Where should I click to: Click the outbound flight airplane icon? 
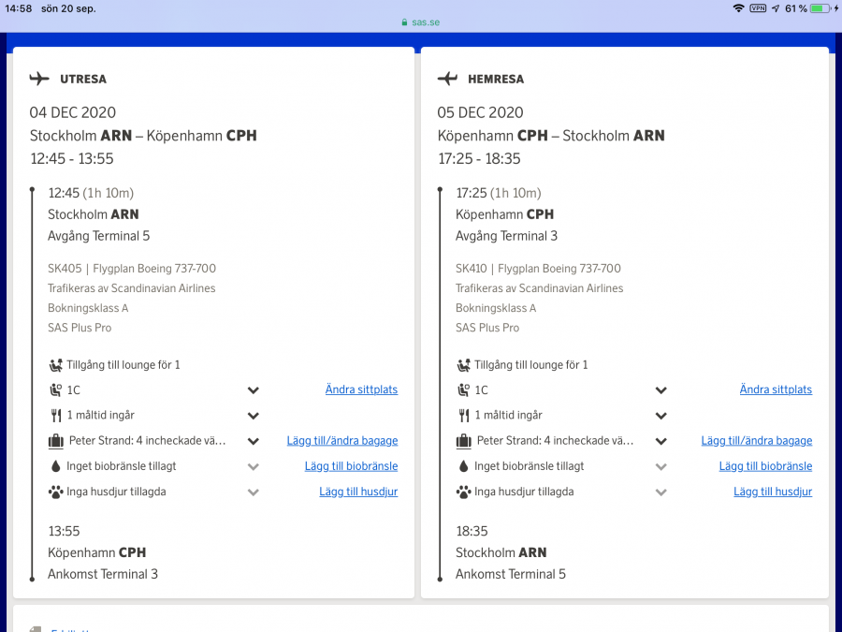pyautogui.click(x=39, y=79)
